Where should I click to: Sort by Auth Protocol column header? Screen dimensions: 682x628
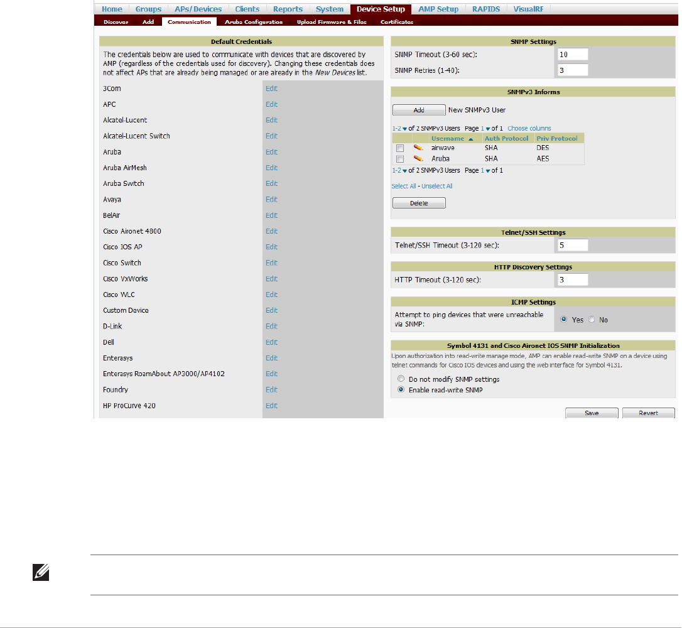[x=506, y=138]
